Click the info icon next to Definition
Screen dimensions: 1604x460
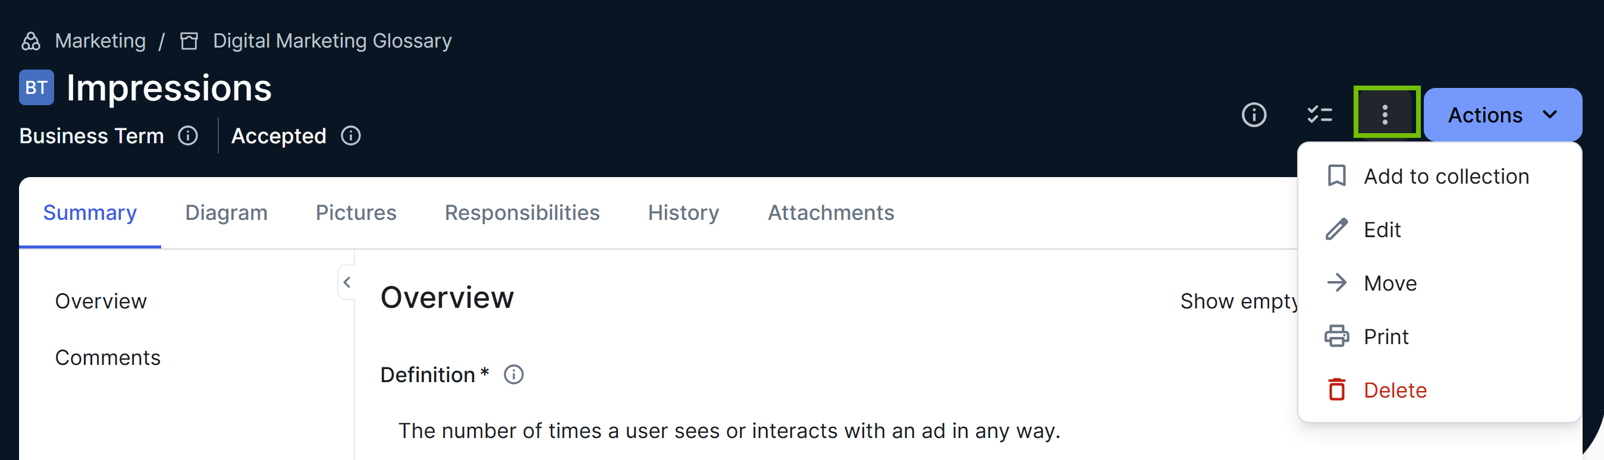[513, 374]
